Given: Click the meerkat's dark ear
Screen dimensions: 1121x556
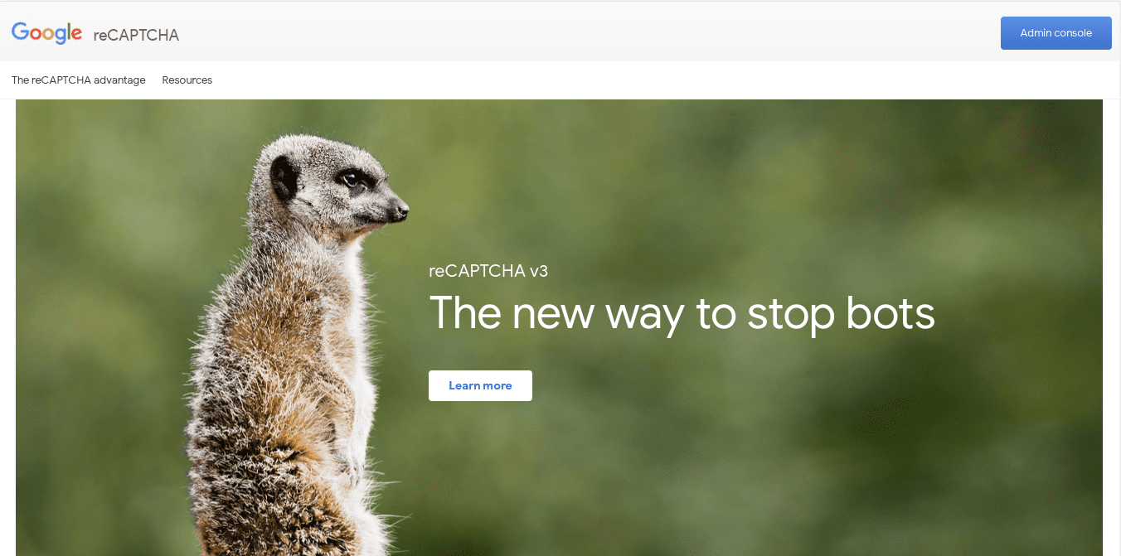Looking at the screenshot, I should coord(284,178).
